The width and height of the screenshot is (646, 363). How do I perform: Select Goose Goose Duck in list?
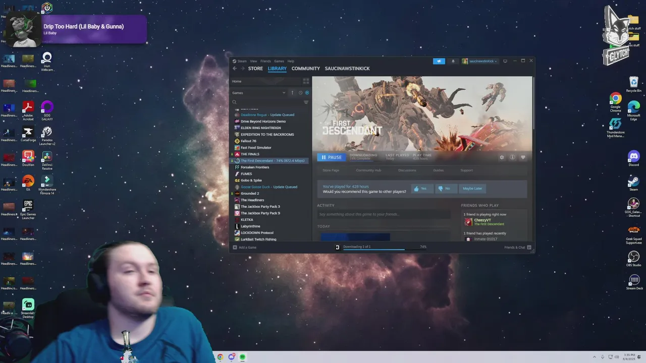[x=270, y=187]
